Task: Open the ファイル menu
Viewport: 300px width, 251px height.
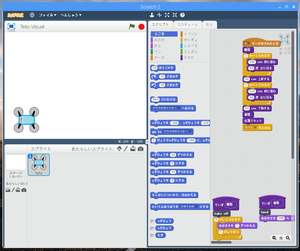Action: 47,15
